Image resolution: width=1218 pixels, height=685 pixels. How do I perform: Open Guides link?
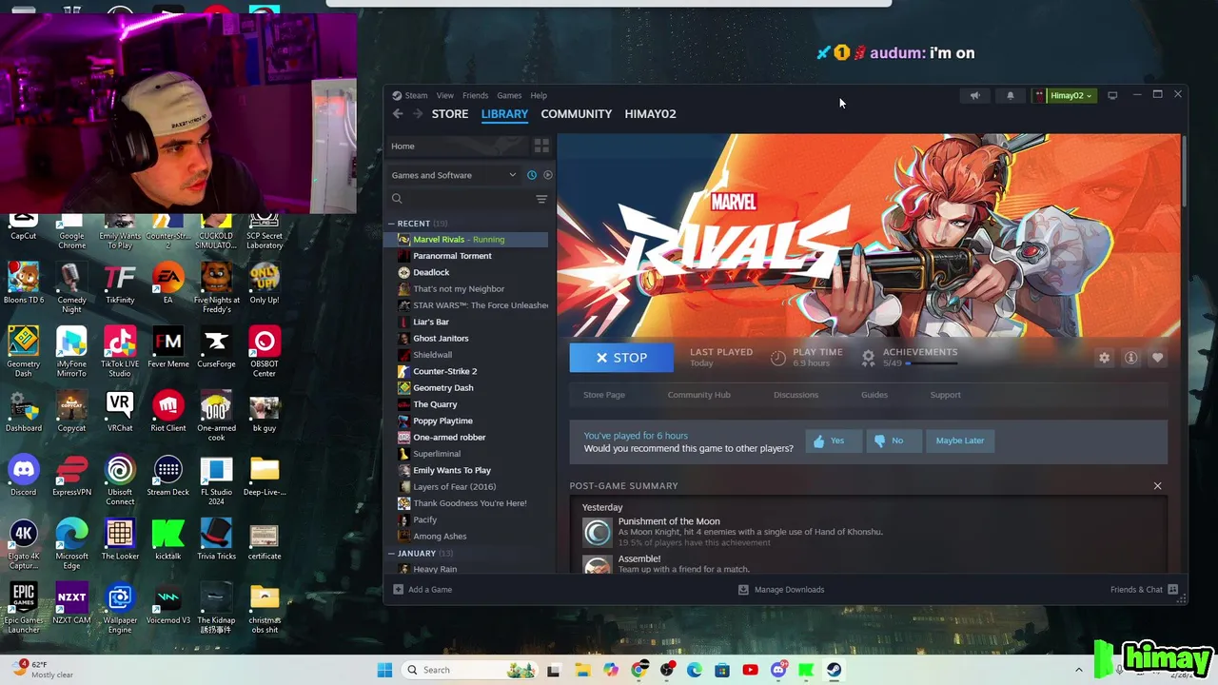pos(874,395)
